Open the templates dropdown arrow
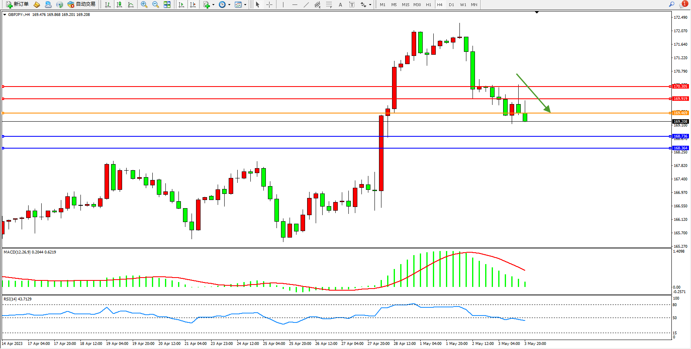 click(245, 5)
